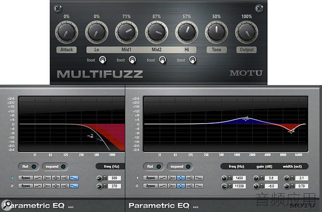The height and width of the screenshot is (212, 322).
Task: Click the Tone knob at 50%
Action: (x=217, y=32)
